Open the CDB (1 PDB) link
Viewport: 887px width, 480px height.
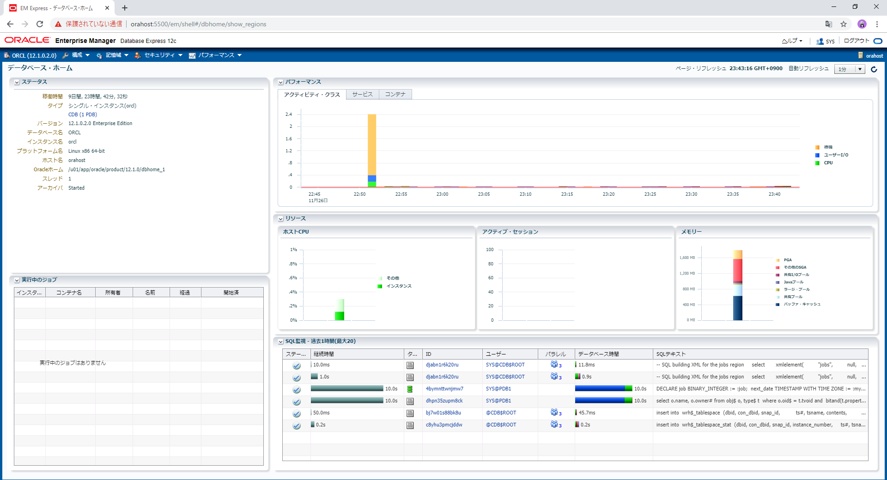pyautogui.click(x=83, y=114)
